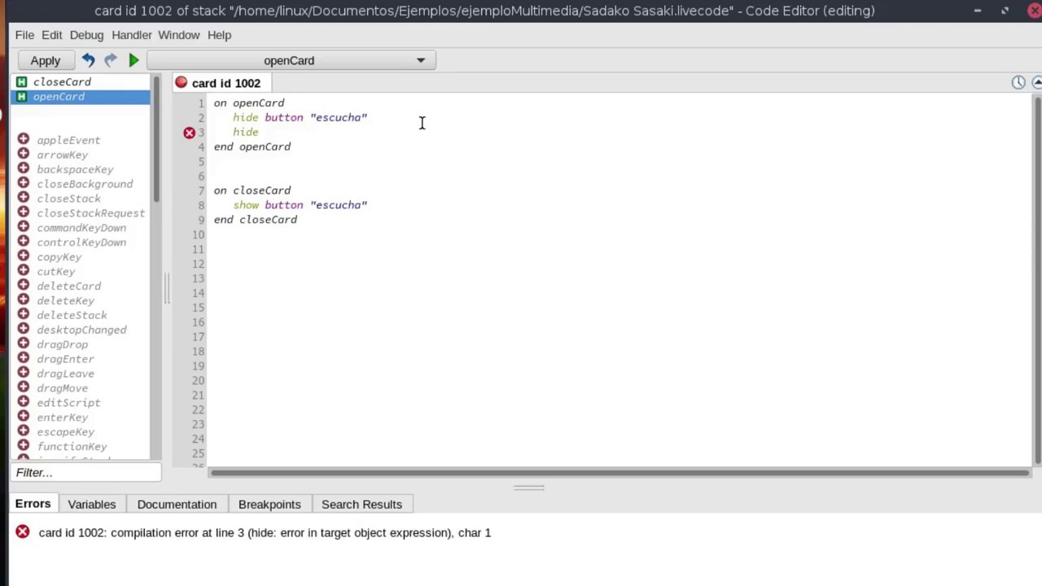Switch to the Variables tab
This screenshot has height=586, width=1042.
tap(92, 505)
